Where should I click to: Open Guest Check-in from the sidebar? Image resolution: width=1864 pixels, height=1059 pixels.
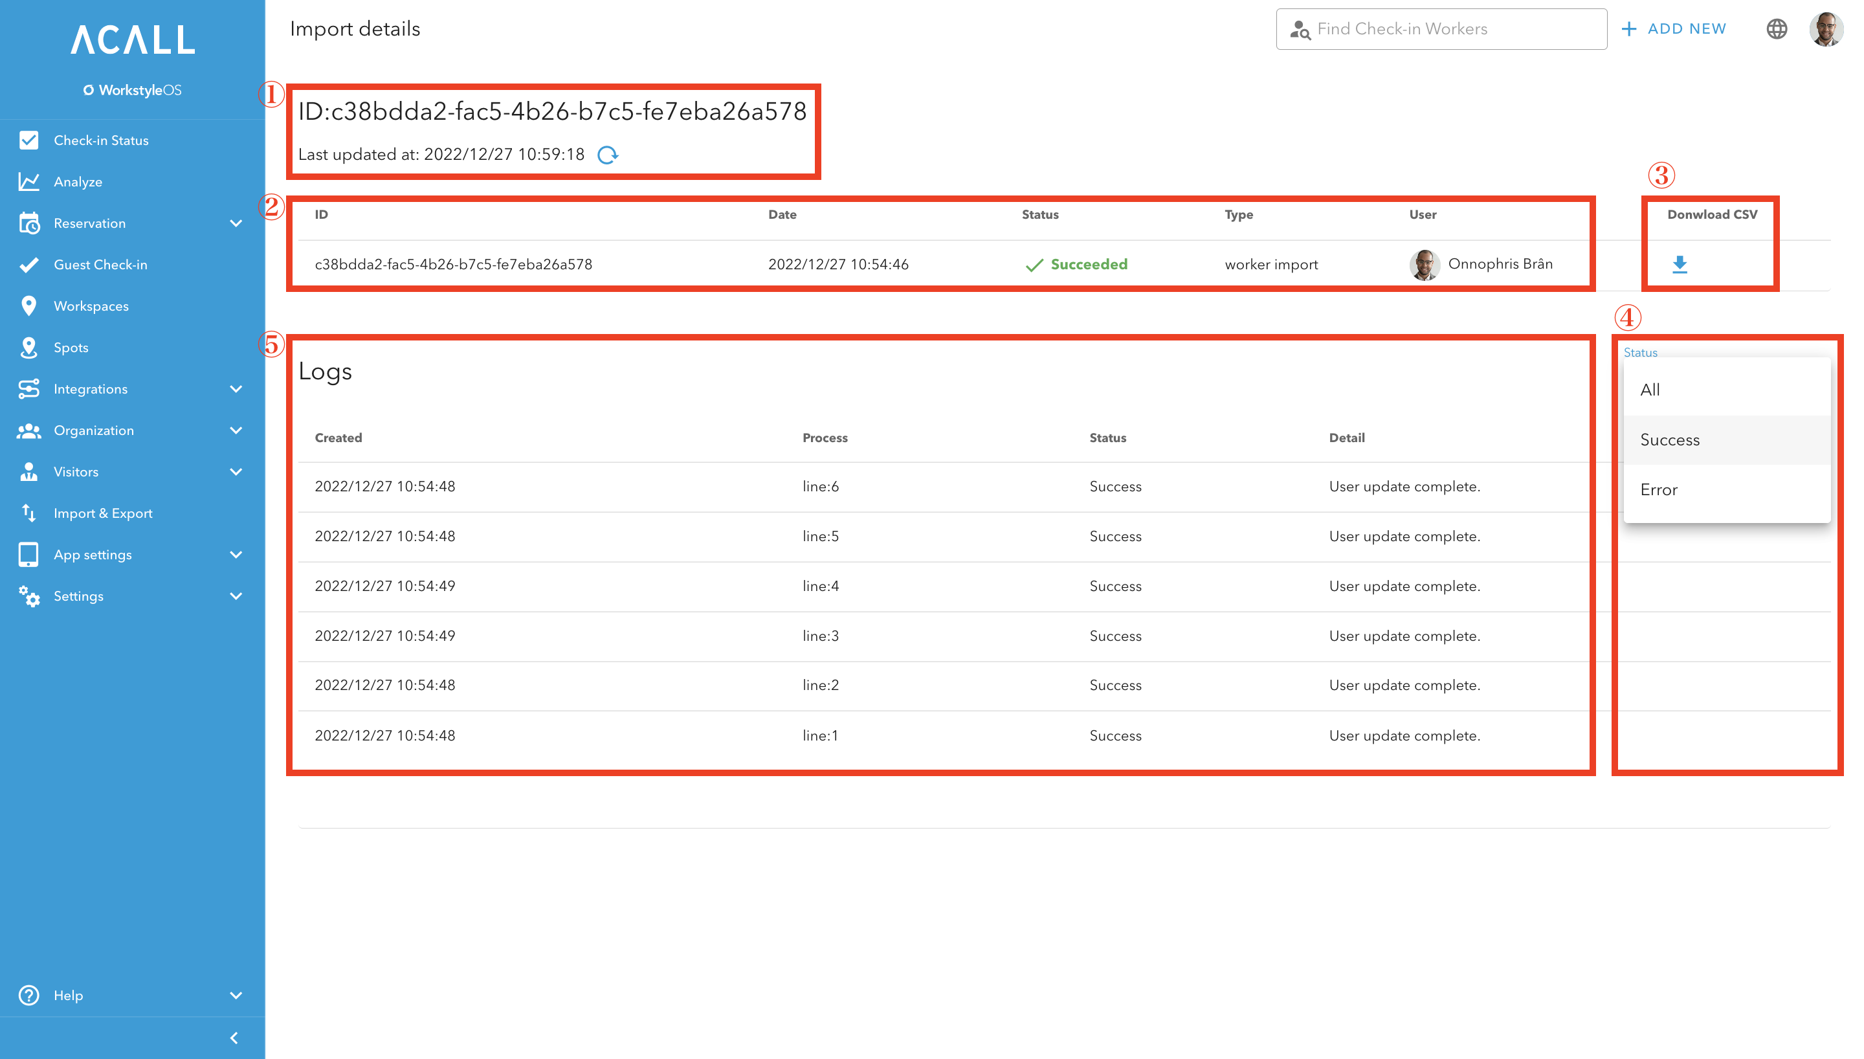pyautogui.click(x=101, y=264)
